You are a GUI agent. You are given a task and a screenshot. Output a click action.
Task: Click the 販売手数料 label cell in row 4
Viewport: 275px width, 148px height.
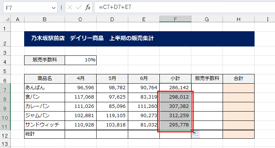coord(45,60)
